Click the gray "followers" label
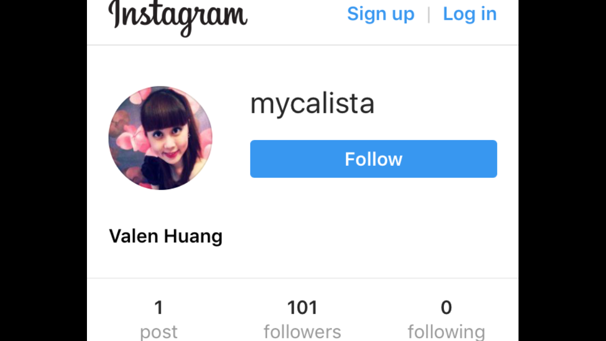The width and height of the screenshot is (606, 341). tap(302, 332)
